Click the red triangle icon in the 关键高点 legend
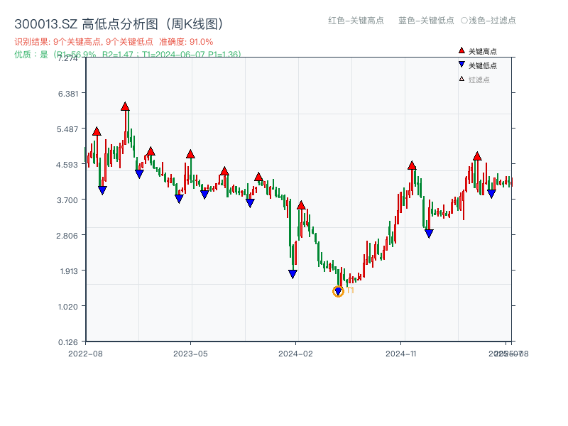Screen dimensions: 568x426 [x=460, y=50]
